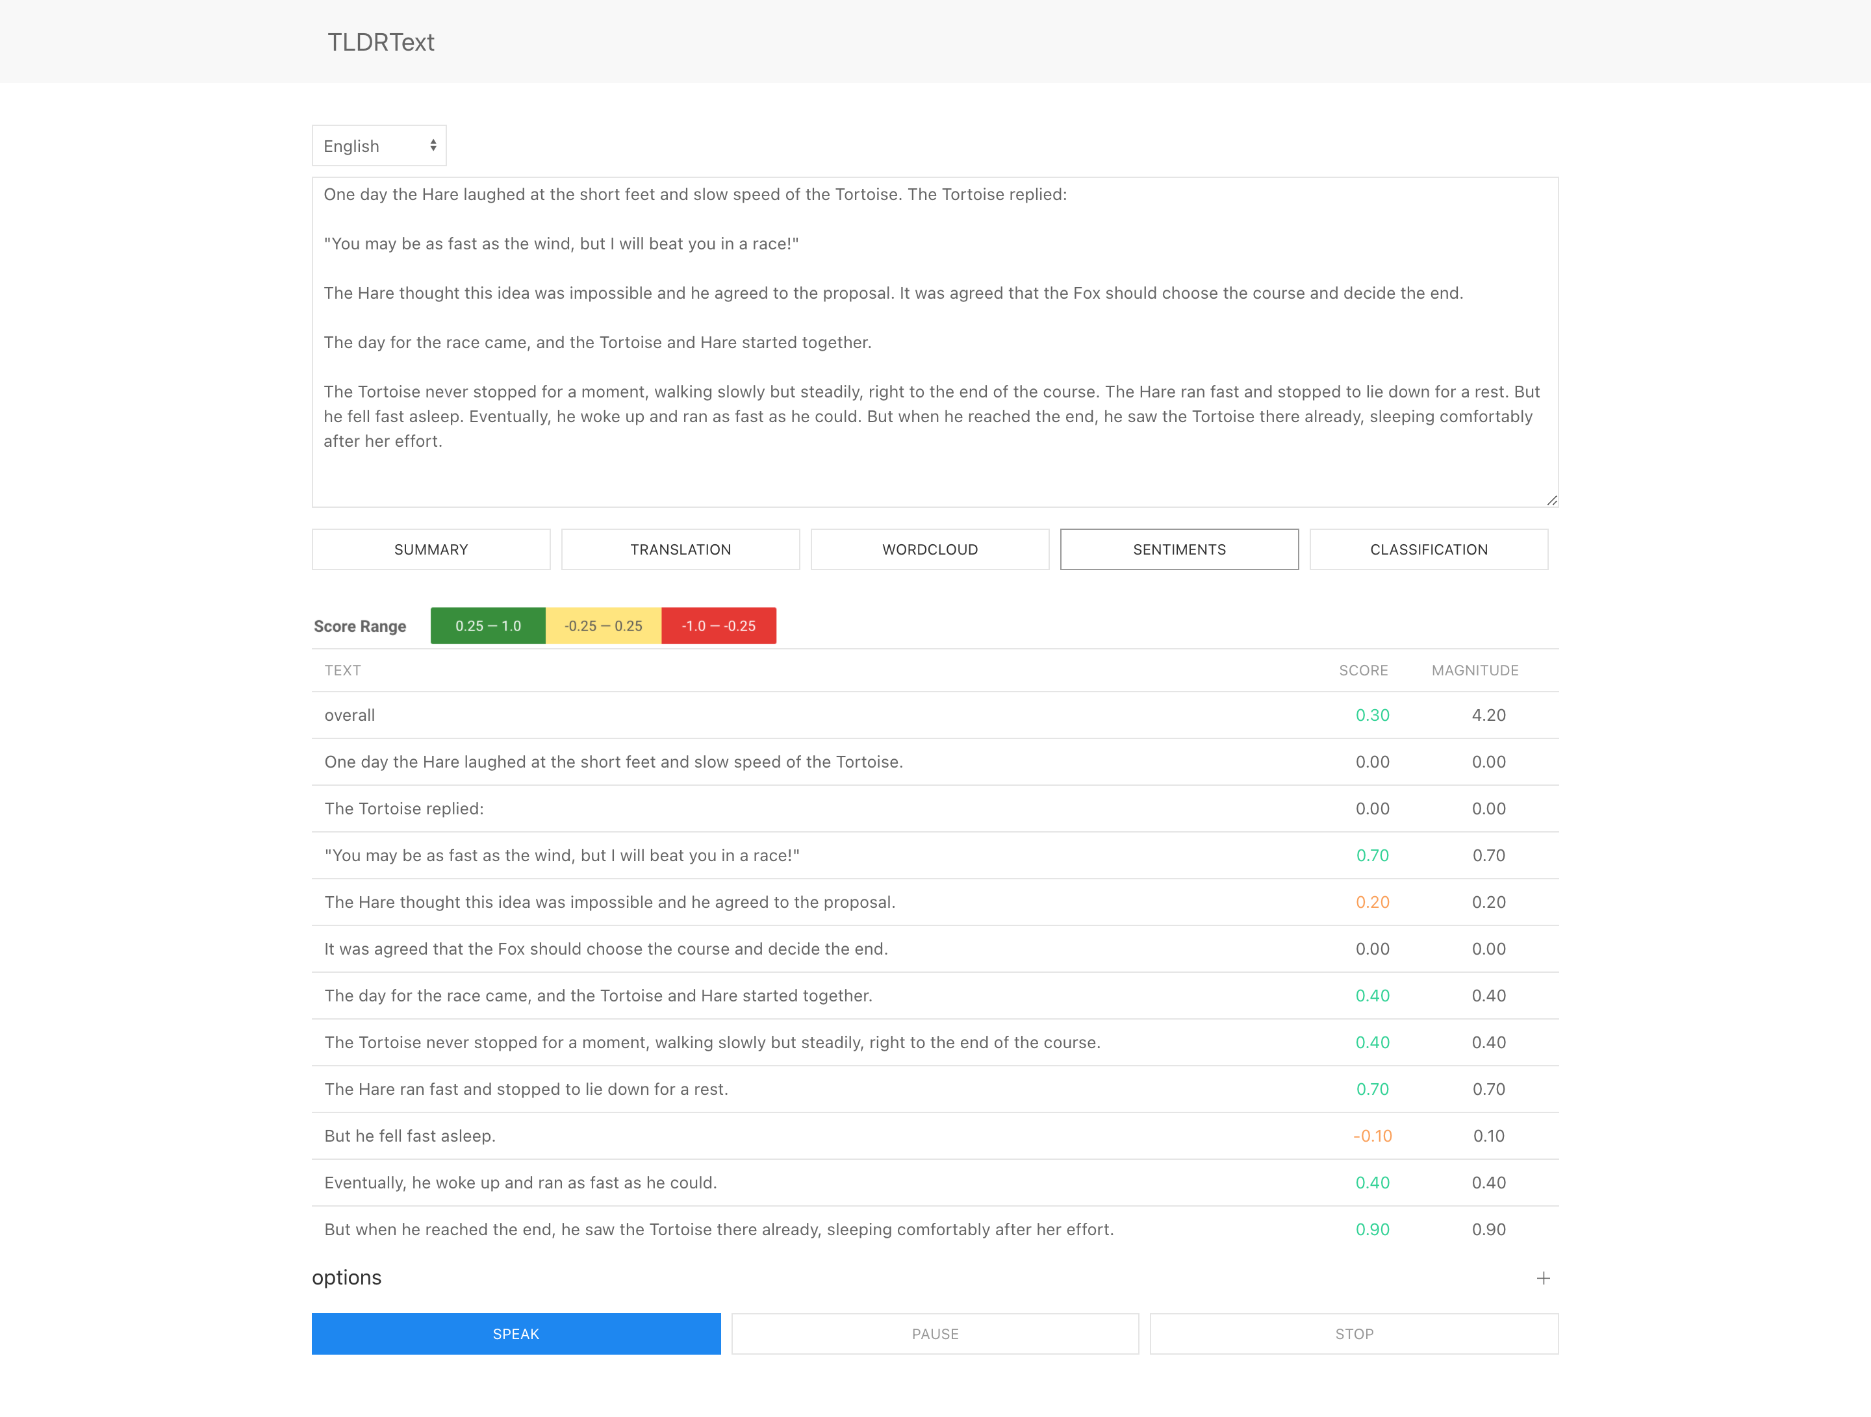This screenshot has width=1871, height=1417.
Task: Click the SCORE column header
Action: 1363,670
